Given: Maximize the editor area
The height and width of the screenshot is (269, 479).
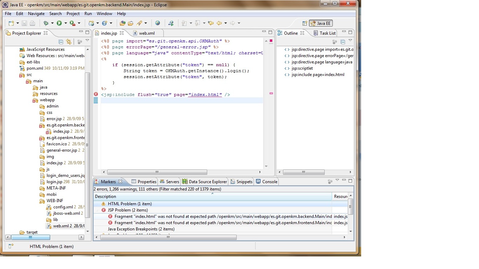Looking at the screenshot, I should coord(270,32).
